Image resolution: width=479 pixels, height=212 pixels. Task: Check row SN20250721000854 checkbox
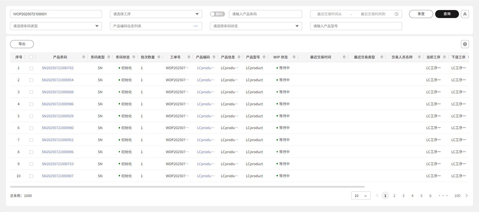tap(31, 80)
